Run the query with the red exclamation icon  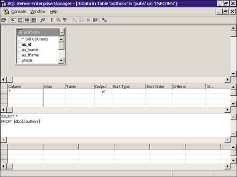click(52, 20)
